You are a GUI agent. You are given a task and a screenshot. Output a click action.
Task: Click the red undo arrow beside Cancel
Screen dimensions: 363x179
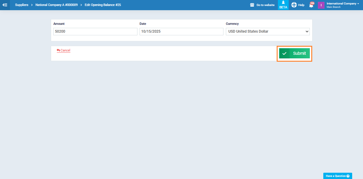(58, 50)
